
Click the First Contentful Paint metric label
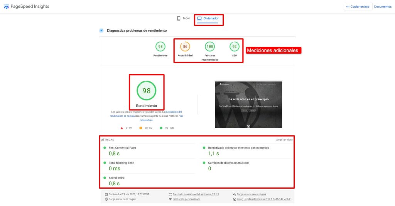point(122,148)
